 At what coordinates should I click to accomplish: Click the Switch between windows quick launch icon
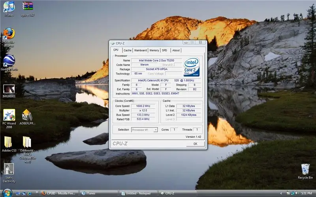pyautogui.click(x=24, y=193)
